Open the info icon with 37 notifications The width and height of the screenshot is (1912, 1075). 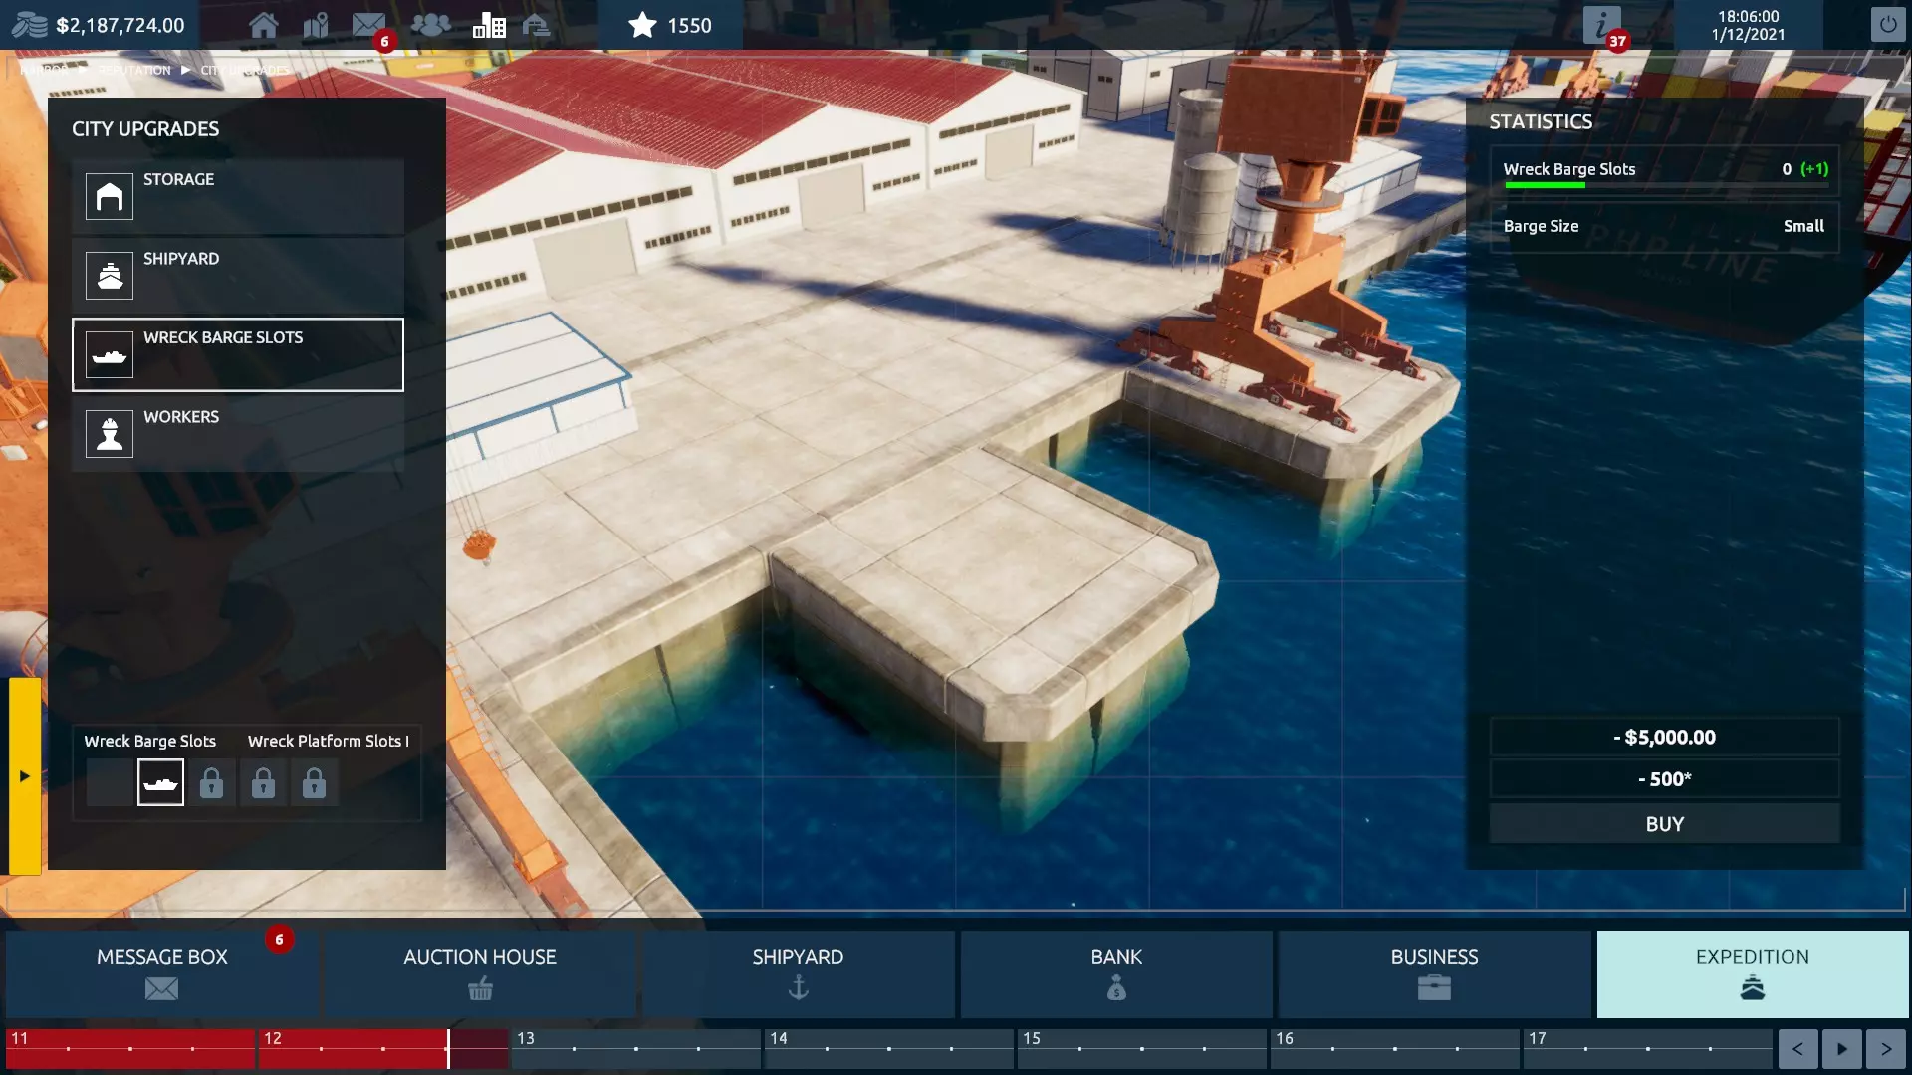[1601, 25]
